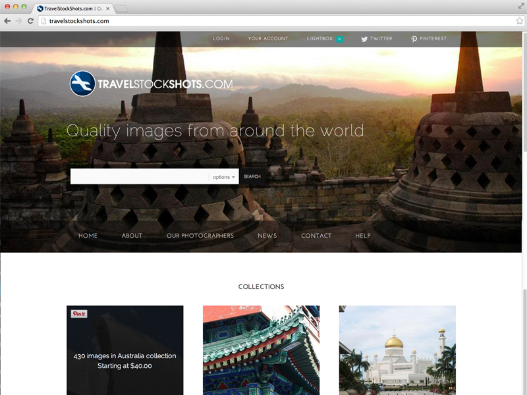
Task: Open the Your Account link
Action: tap(267, 39)
